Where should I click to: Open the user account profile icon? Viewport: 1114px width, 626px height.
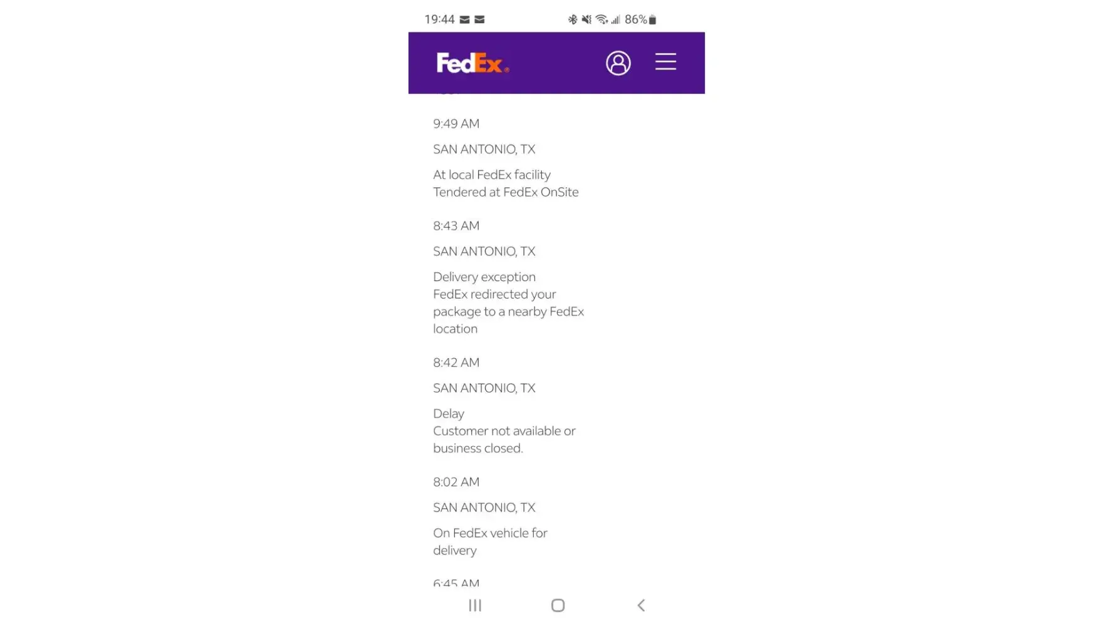click(x=618, y=63)
